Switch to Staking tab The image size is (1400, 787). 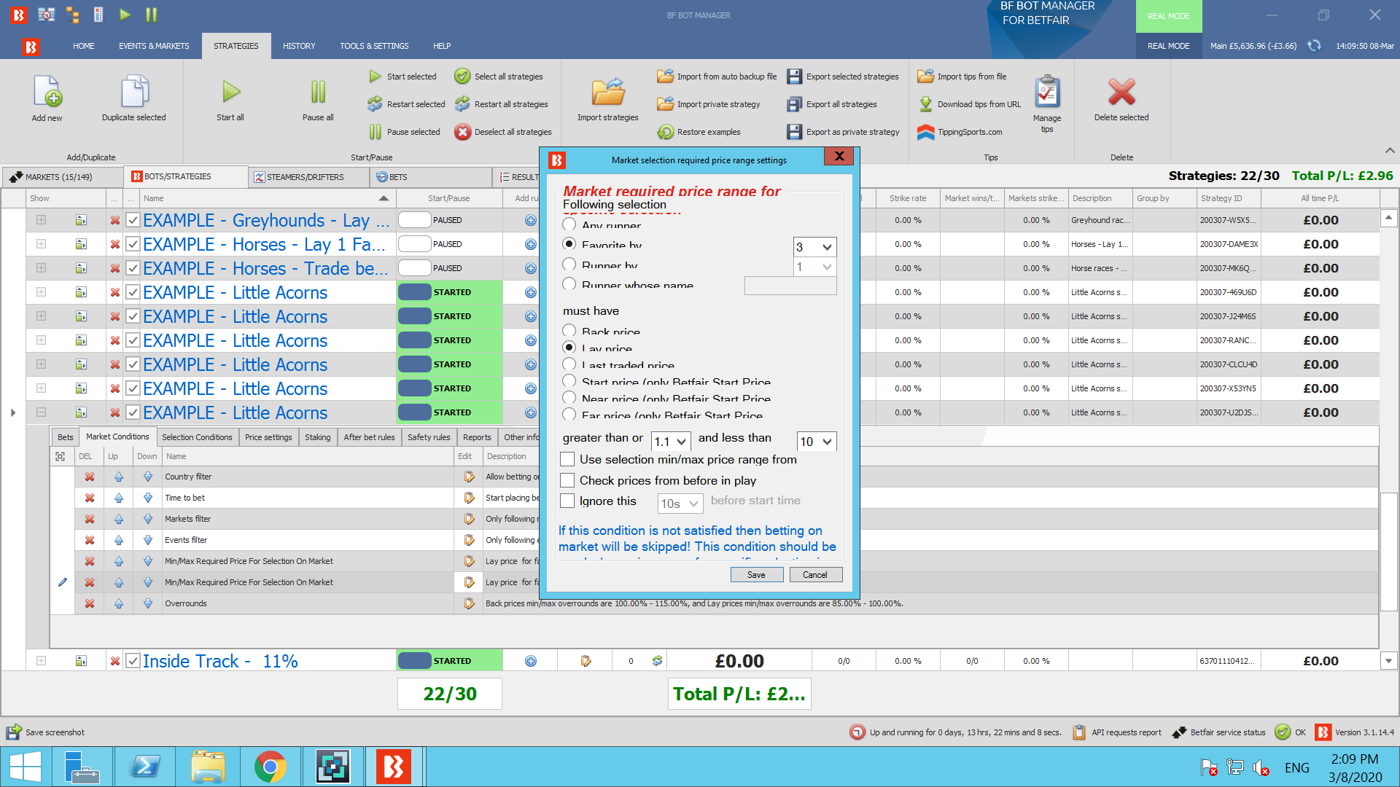tap(317, 437)
